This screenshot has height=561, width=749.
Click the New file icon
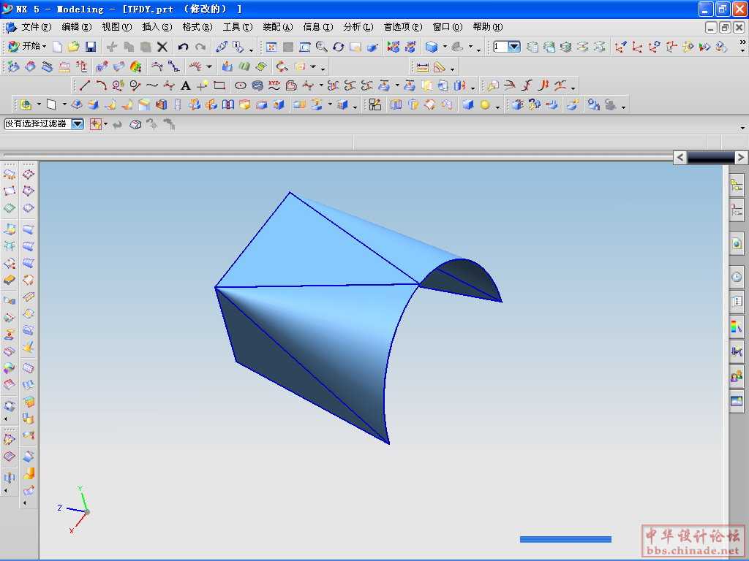(x=58, y=47)
